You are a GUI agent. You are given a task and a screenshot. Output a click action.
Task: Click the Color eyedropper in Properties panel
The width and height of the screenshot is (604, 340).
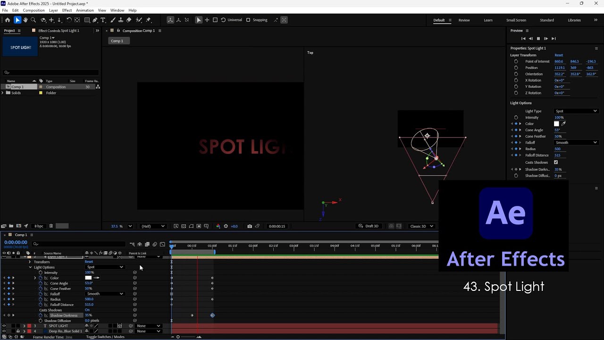[x=563, y=124]
